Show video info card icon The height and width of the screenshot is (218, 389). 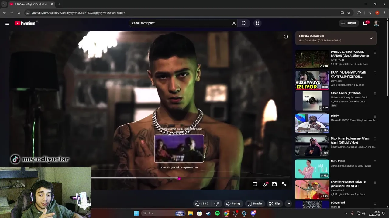(x=286, y=37)
